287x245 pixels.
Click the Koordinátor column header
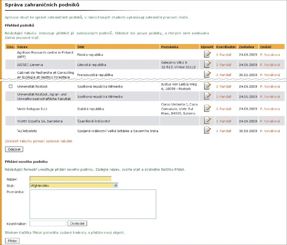coord(226,47)
